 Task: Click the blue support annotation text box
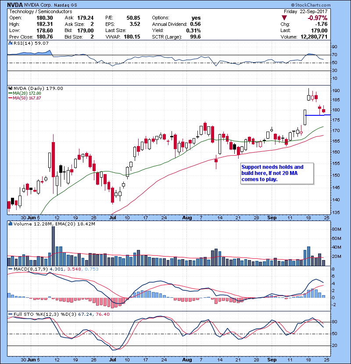277,173
